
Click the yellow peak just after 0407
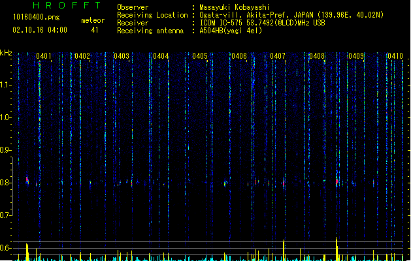[284, 250]
